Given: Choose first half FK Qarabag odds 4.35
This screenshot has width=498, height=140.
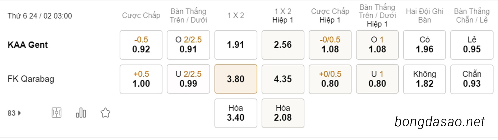Looking at the screenshot, I should (283, 79).
